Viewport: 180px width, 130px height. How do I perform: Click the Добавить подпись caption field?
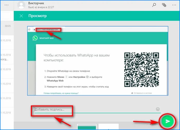pyautogui.click(x=97, y=110)
